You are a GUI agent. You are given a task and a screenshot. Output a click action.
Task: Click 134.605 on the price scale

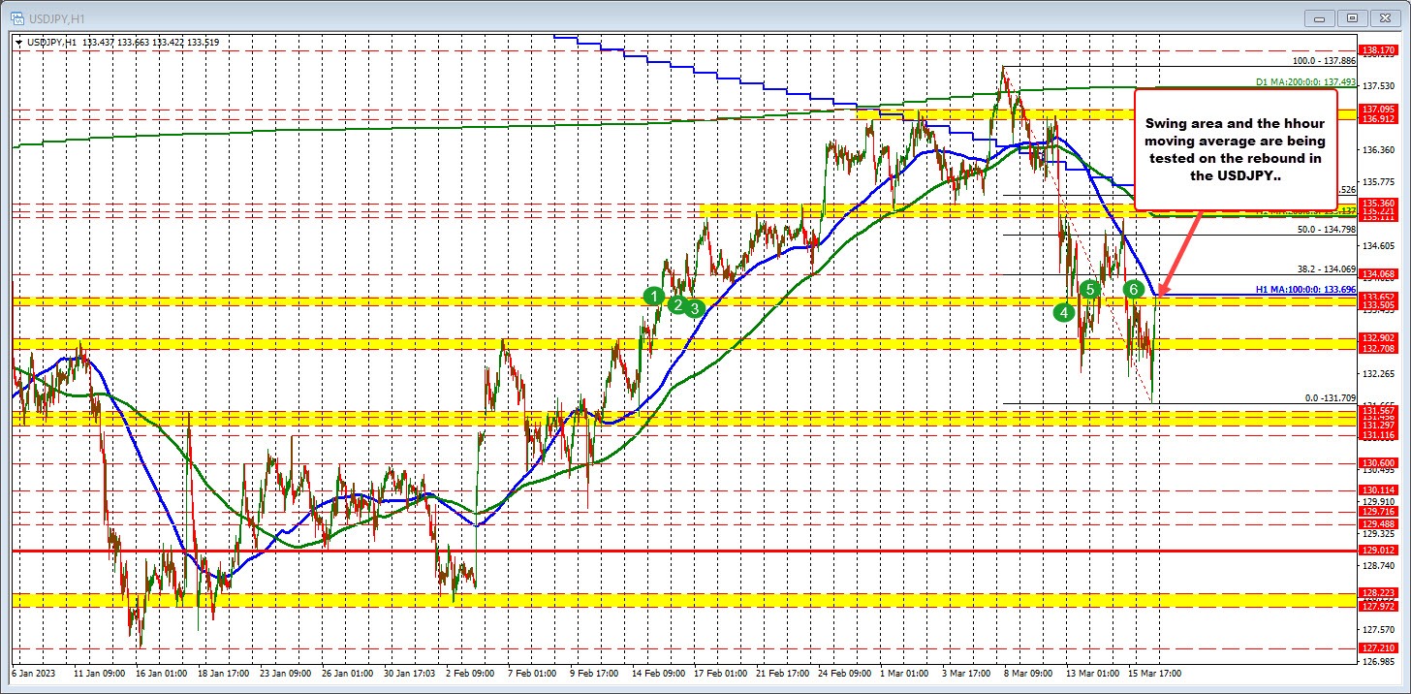(x=1378, y=245)
